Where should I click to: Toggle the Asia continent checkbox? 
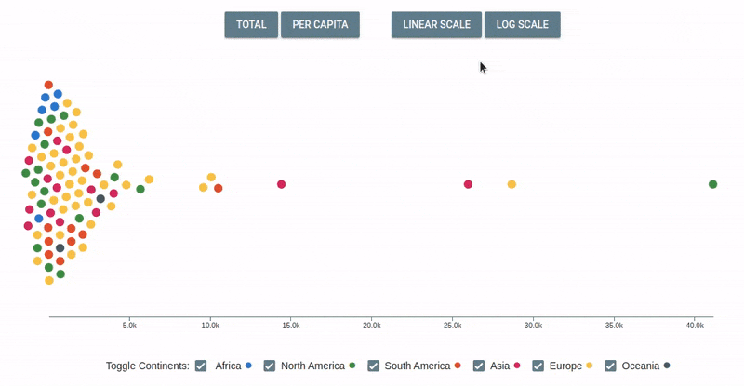pyautogui.click(x=480, y=366)
